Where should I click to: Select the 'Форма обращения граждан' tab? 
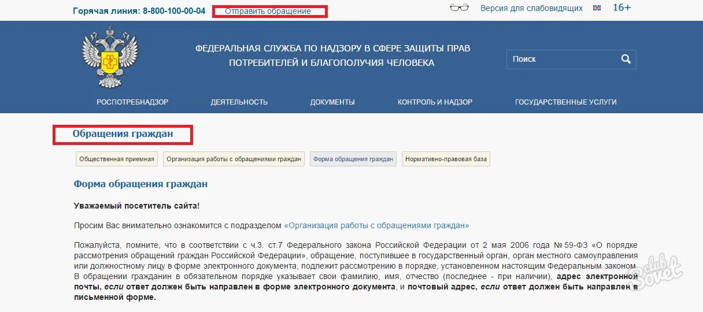click(x=353, y=159)
